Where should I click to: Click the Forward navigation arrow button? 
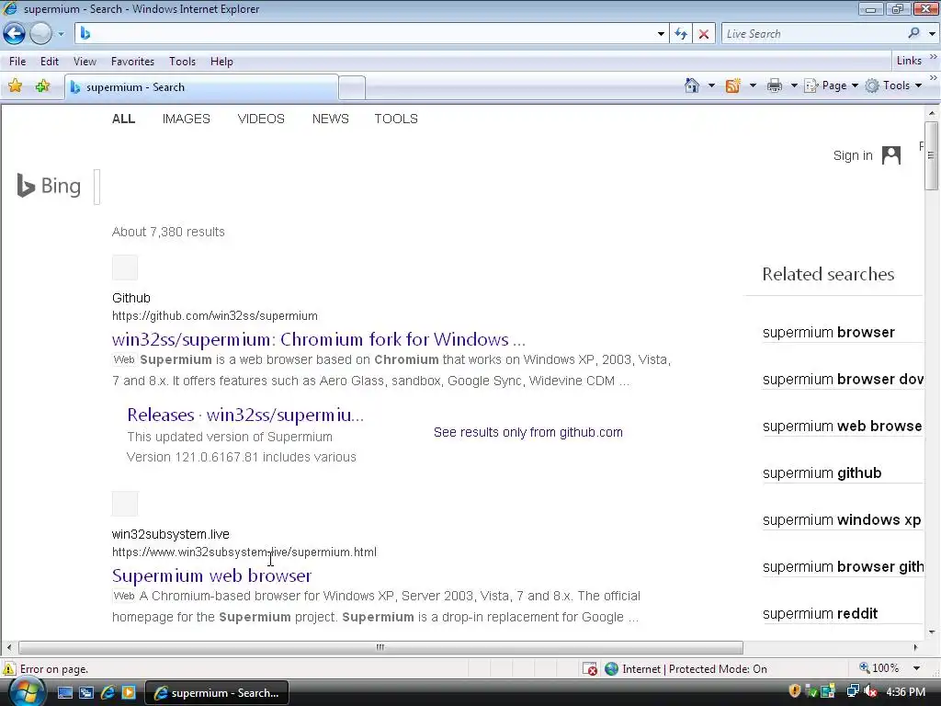40,34
